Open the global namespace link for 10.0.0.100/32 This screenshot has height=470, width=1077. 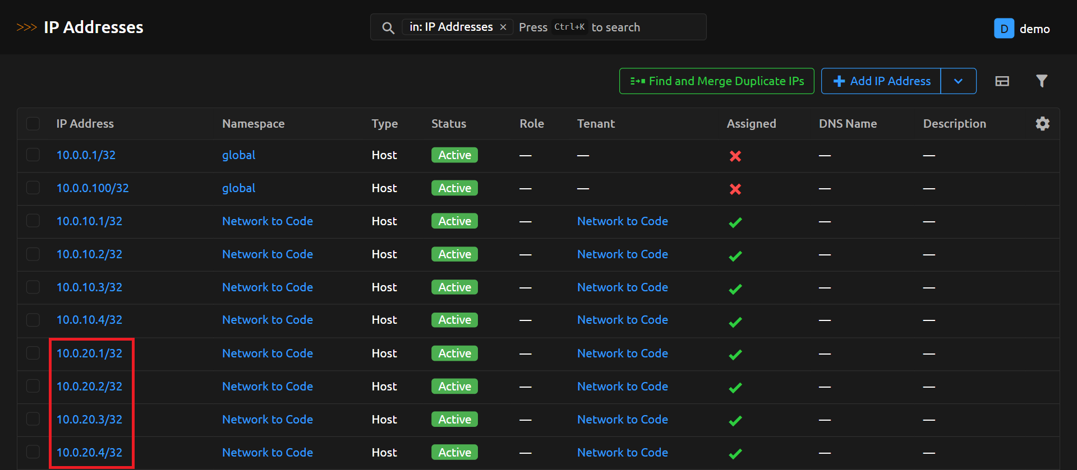[238, 188]
